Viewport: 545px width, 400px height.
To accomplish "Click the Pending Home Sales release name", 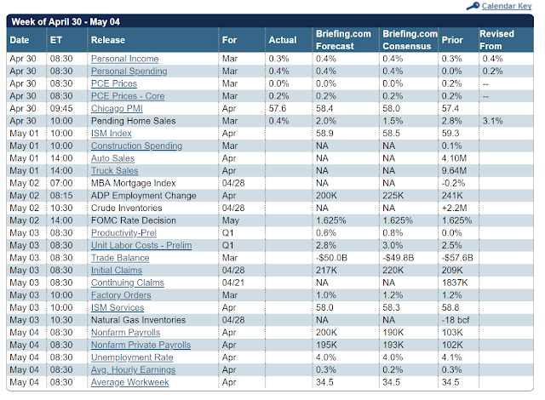I will point(133,121).
